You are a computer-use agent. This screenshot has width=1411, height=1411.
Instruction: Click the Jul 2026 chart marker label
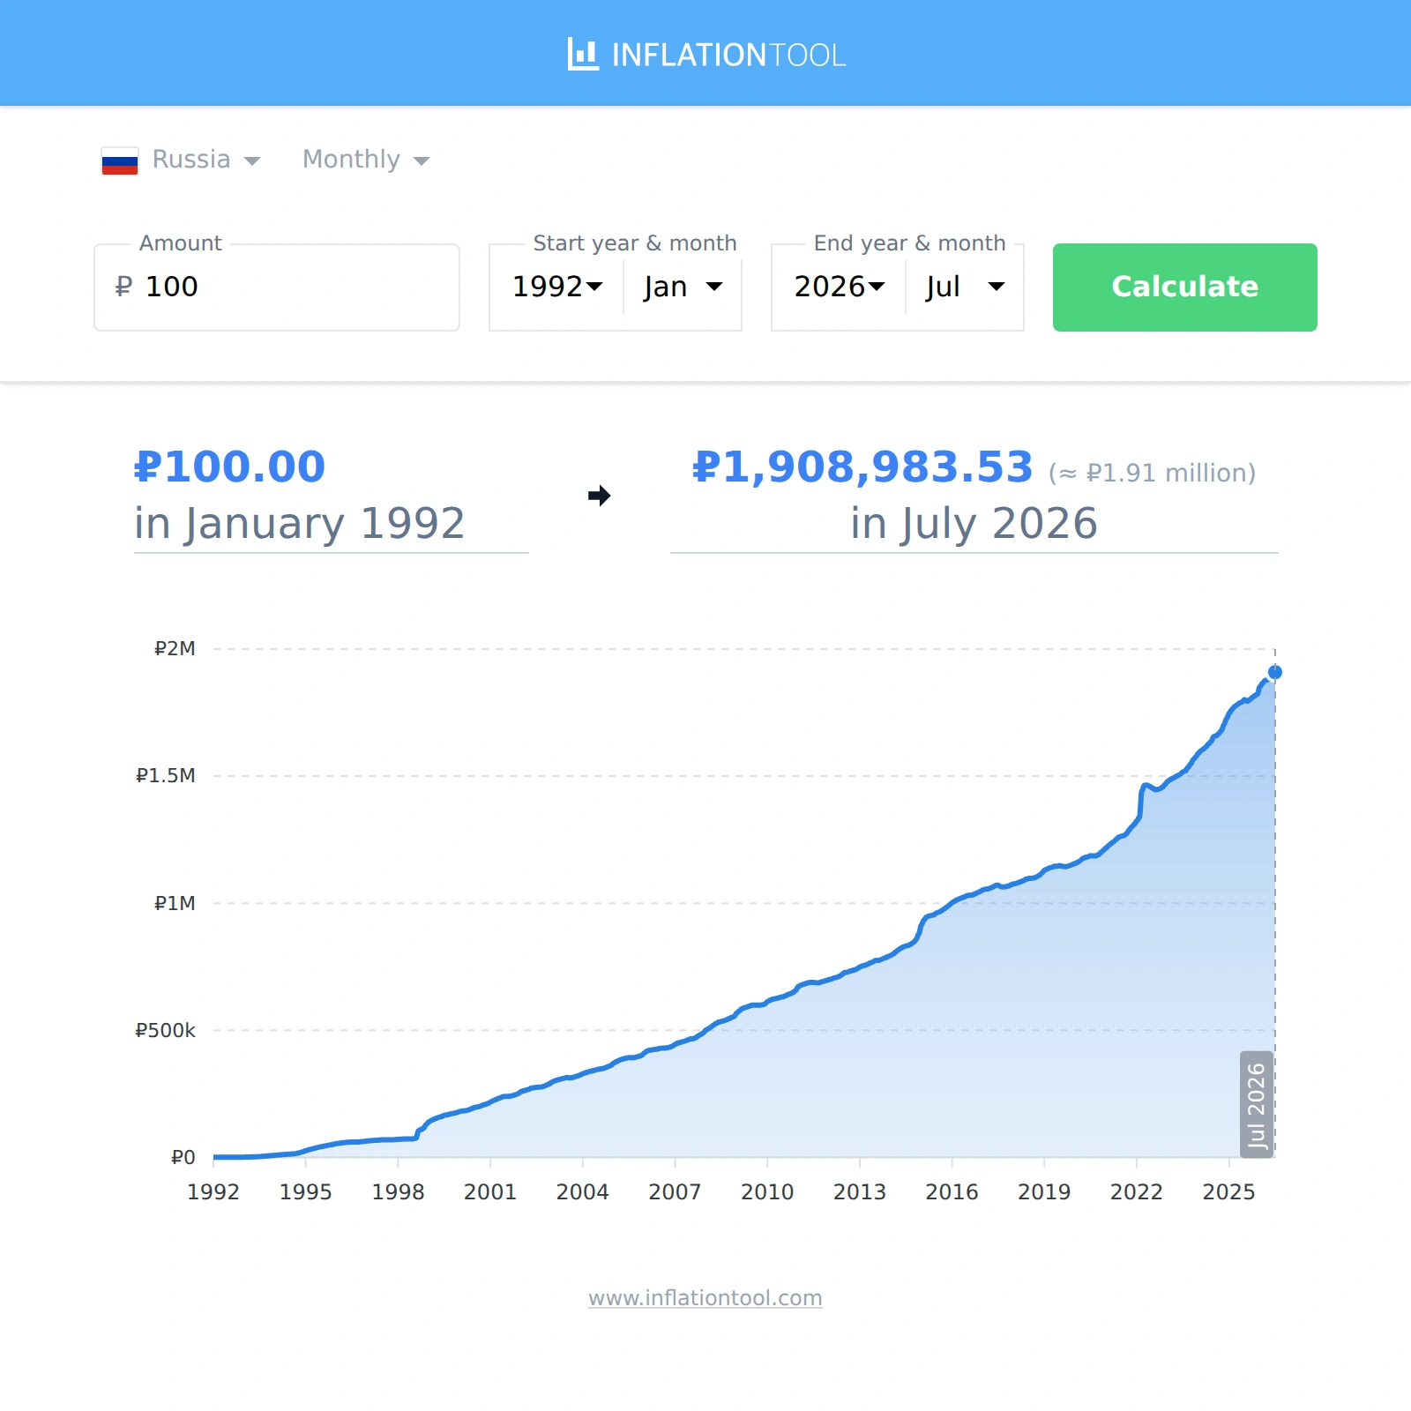click(x=1256, y=1104)
